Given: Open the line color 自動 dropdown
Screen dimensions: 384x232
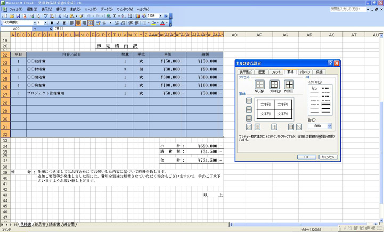Looking at the screenshot, I should 329,126.
